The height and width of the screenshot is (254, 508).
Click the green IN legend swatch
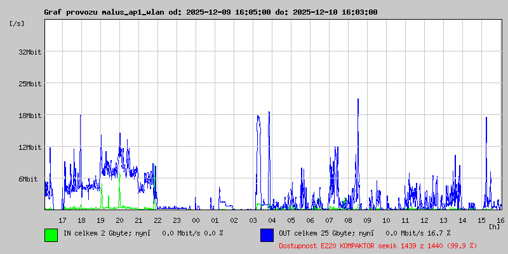pos(51,235)
